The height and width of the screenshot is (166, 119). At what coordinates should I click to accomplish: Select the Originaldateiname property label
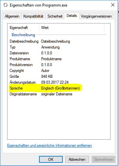point(23,94)
